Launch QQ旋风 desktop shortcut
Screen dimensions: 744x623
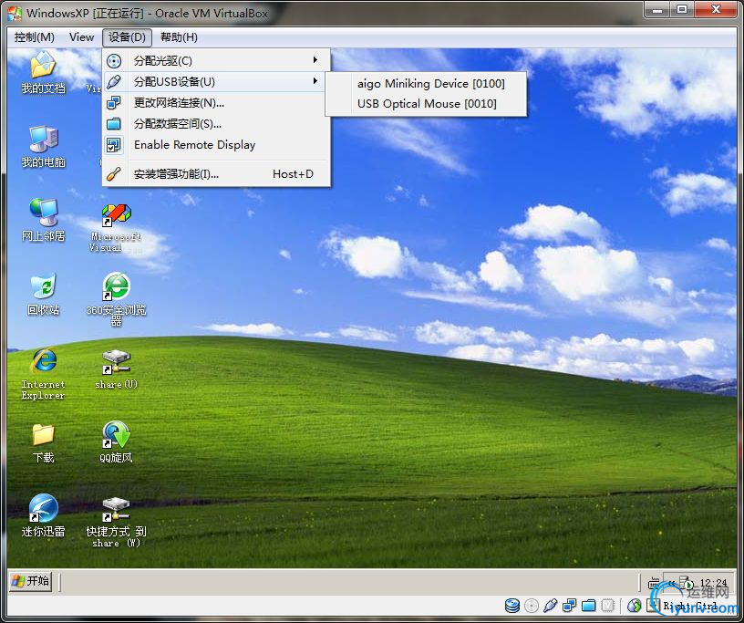coord(117,442)
